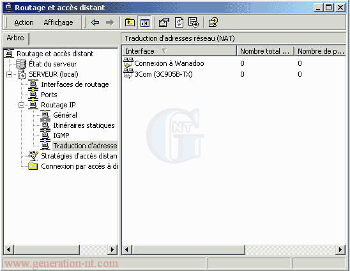Click the list pane scroll right arrow
This screenshot has height=271, width=350.
[x=340, y=249]
